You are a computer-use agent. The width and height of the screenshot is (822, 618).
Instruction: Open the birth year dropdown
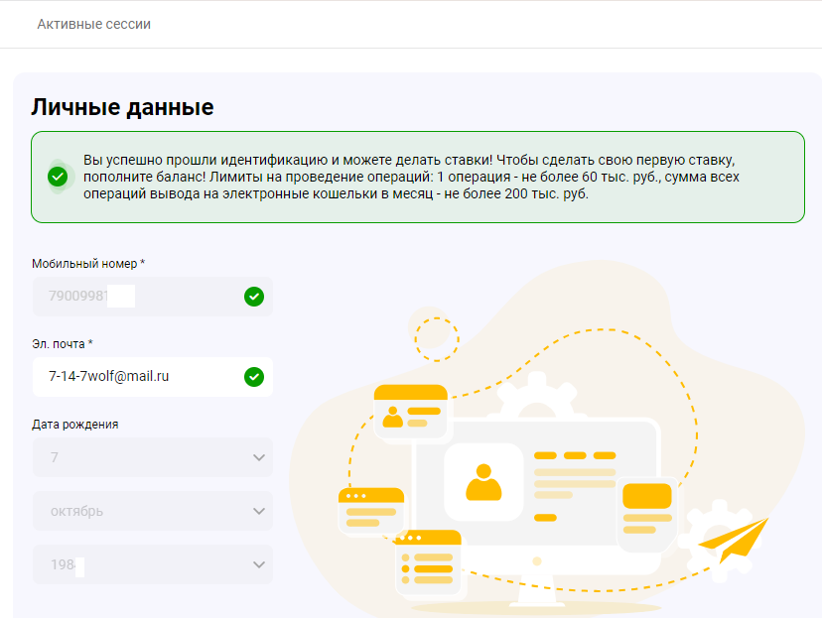(x=153, y=564)
